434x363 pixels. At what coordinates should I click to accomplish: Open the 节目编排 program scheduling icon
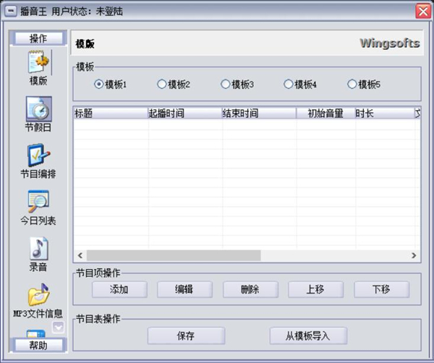pyautogui.click(x=38, y=155)
